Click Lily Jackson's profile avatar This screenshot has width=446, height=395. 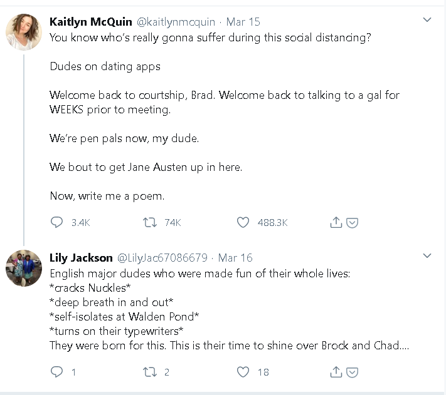point(24,267)
